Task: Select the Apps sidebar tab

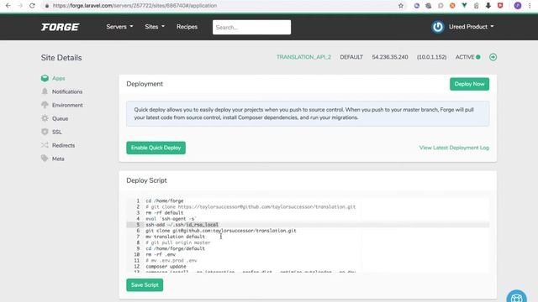Action: tap(58, 78)
